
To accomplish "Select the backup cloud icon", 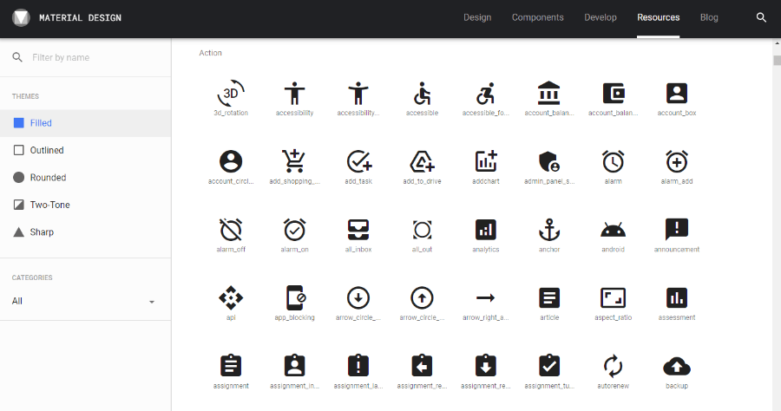I will (677, 367).
